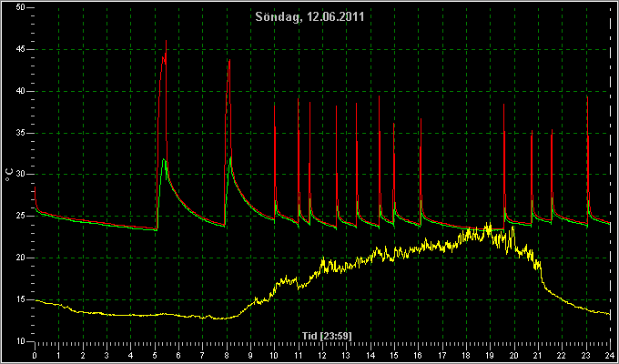Click the 50 label on temperature axis
The width and height of the screenshot is (619, 364).
20,8
